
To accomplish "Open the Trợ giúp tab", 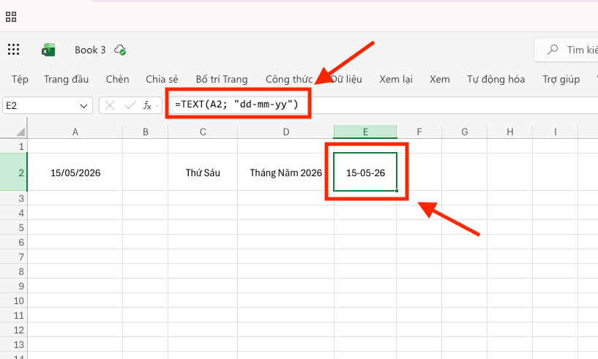I will pos(561,79).
